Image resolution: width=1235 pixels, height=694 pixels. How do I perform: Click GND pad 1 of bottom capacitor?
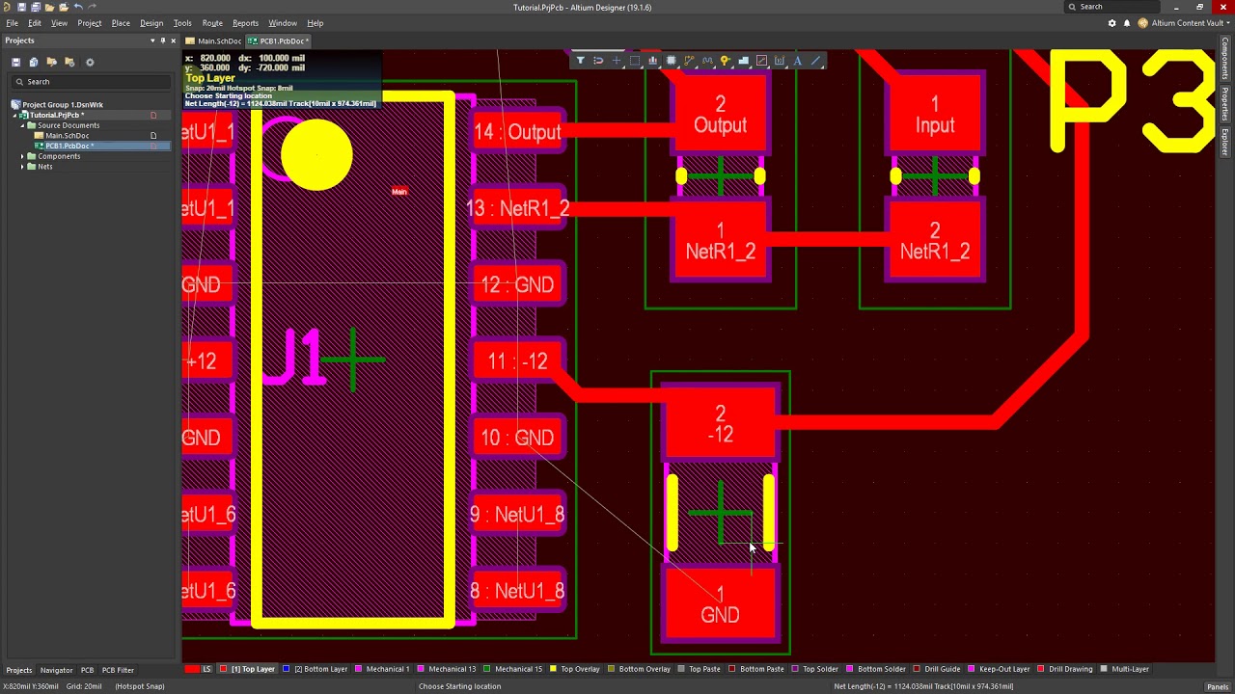(721, 604)
